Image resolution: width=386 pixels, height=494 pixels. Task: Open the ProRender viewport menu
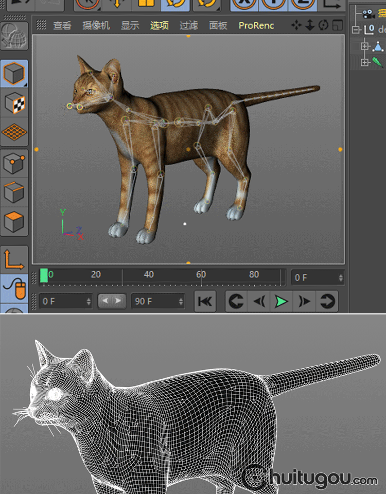[256, 25]
